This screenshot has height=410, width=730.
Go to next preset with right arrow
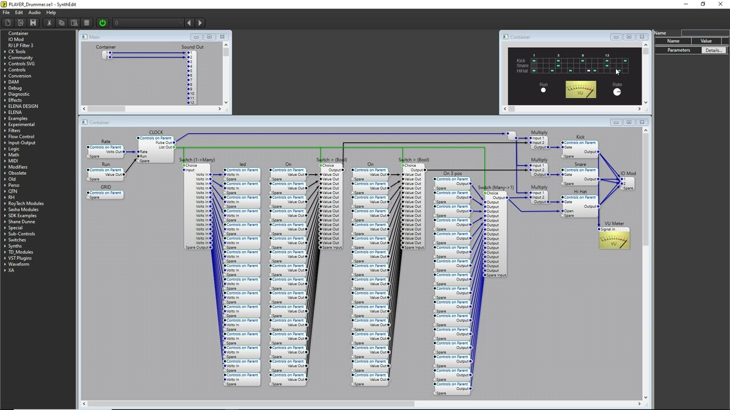pos(200,23)
